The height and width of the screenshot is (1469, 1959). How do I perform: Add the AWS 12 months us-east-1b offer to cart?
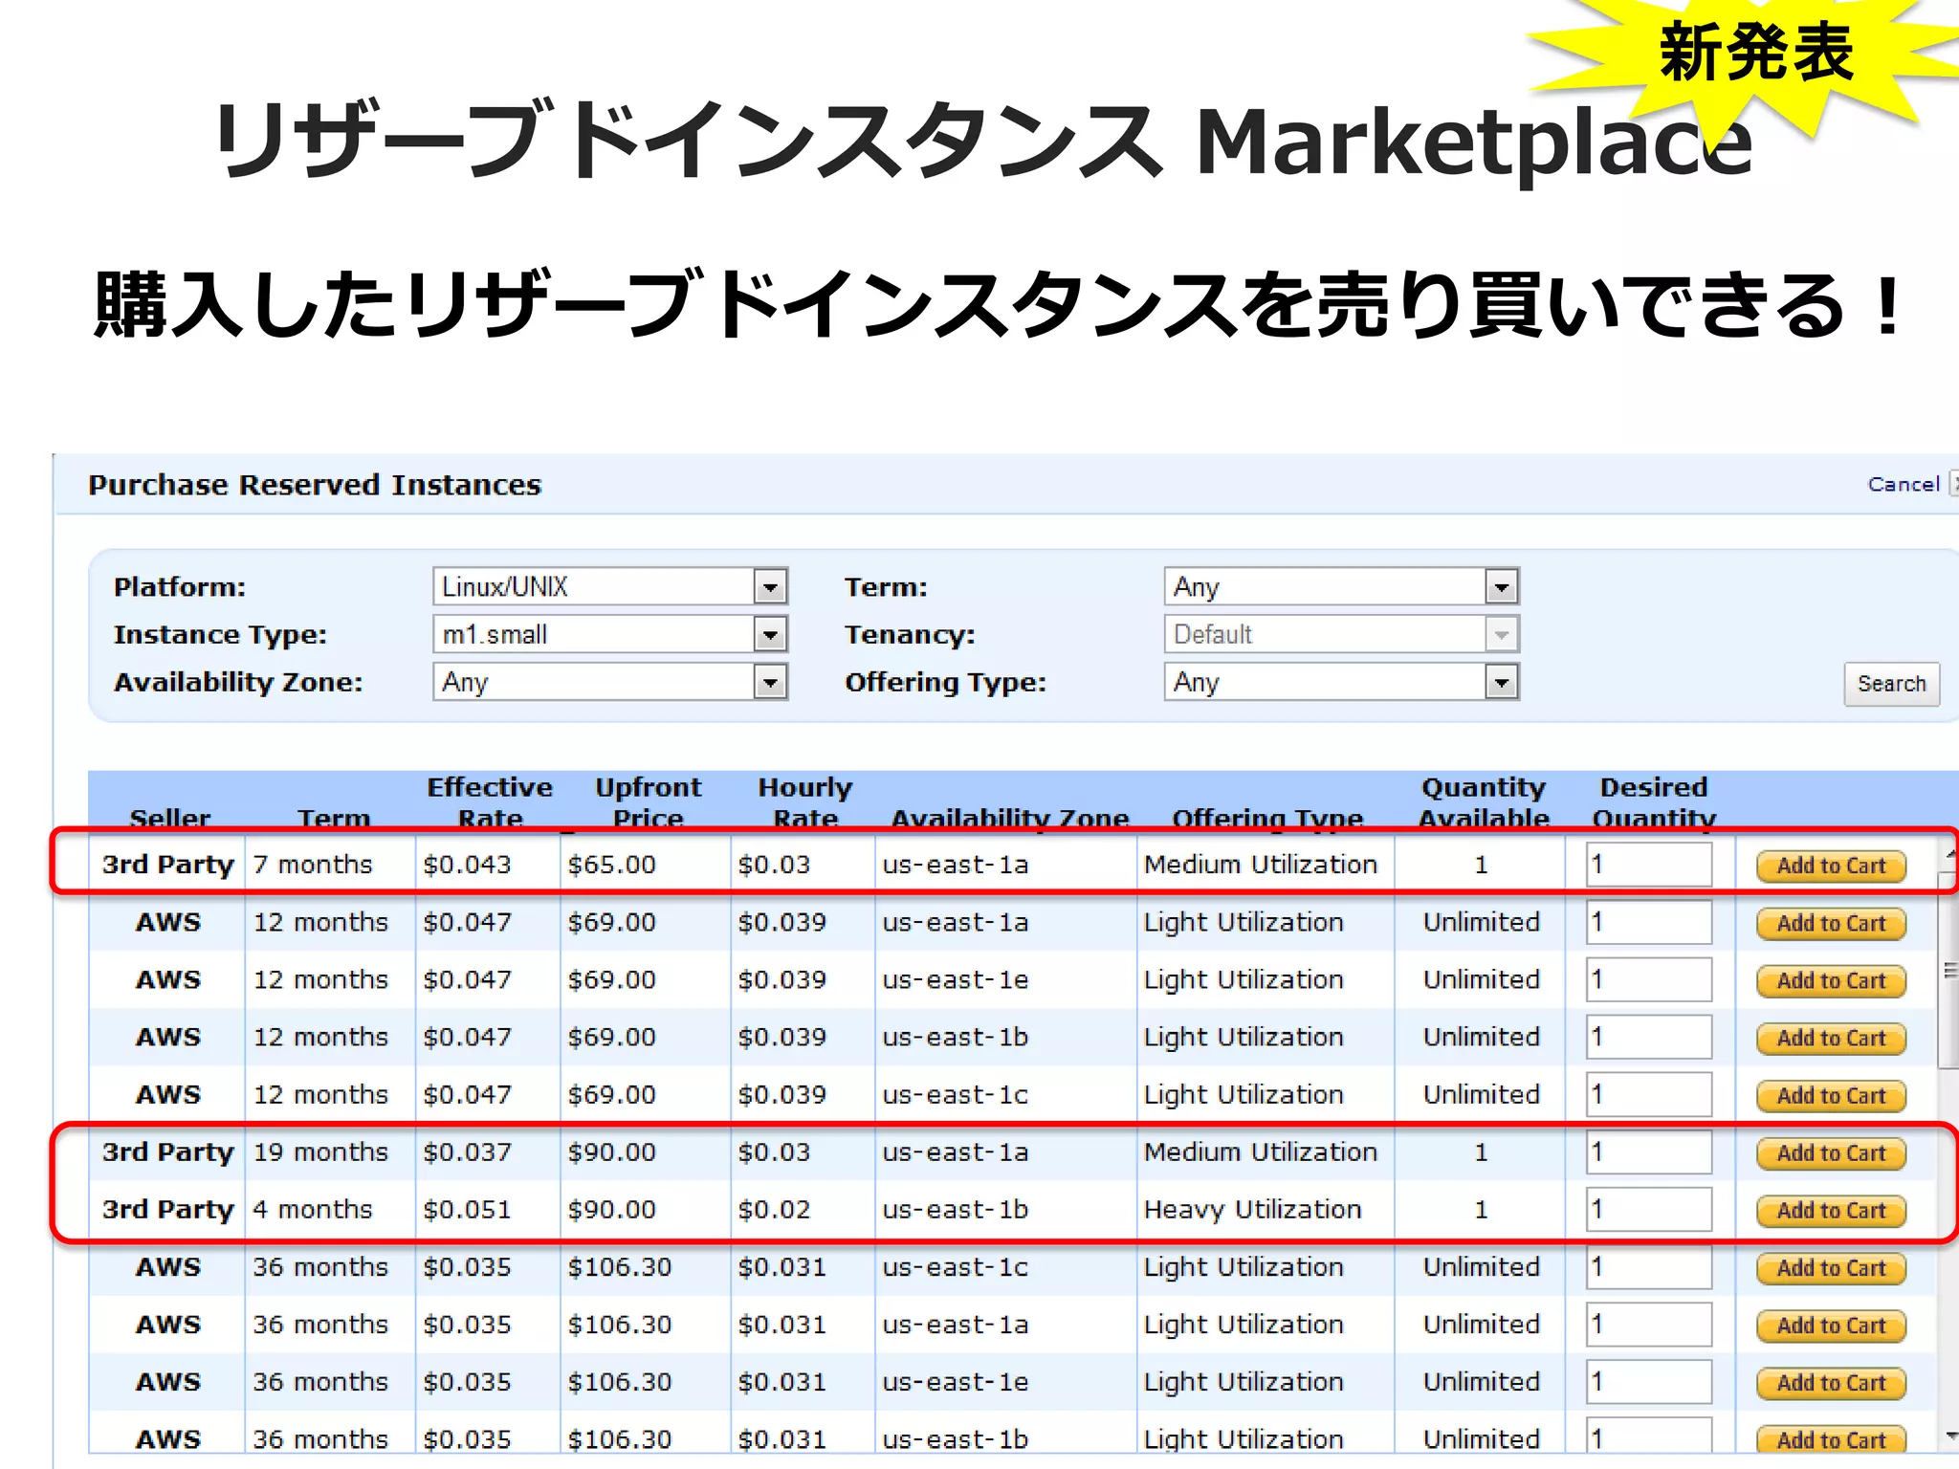tap(1831, 1039)
